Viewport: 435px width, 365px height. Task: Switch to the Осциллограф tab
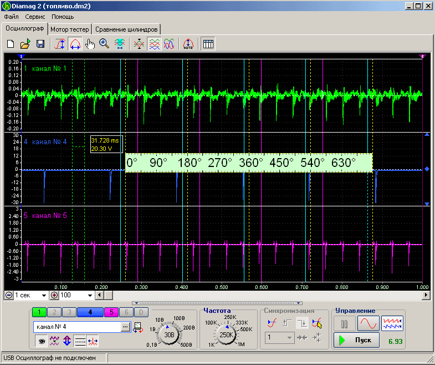pyautogui.click(x=25, y=29)
